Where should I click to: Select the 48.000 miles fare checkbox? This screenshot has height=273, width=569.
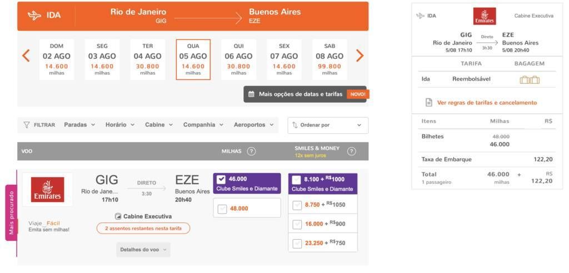[x=222, y=209]
